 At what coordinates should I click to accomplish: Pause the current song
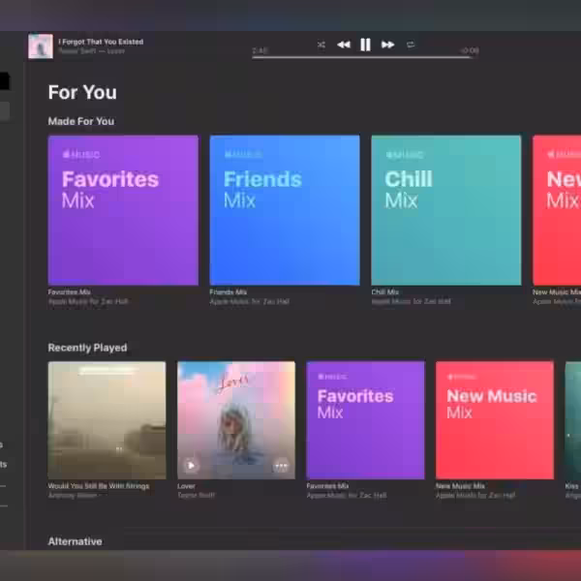click(365, 45)
